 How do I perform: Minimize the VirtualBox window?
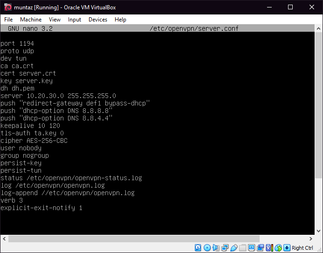269,7
